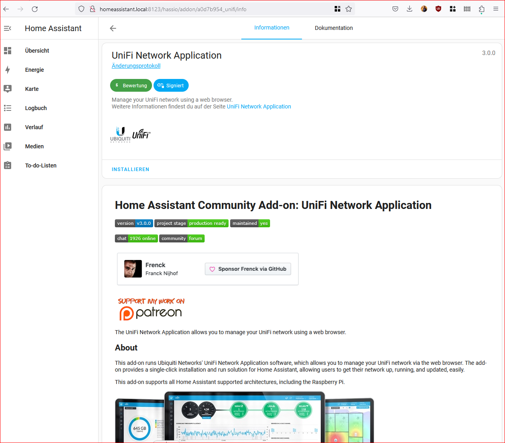Screen dimensions: 505x443
Task: Open the Medien browser
Action: [49, 146]
